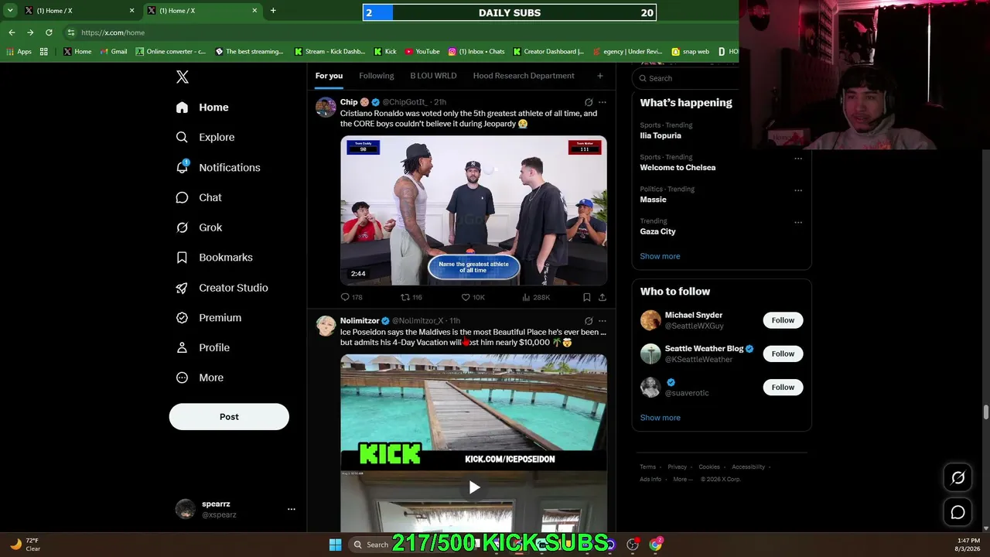Follow Michael Snyder

[783, 320]
